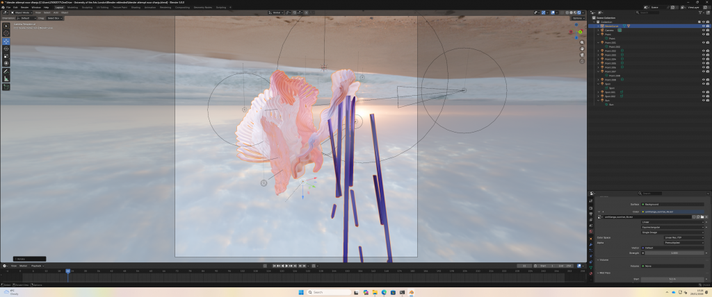This screenshot has height=297, width=712.
Task: Open the Modifiers wrench properties tab
Action: tap(591, 244)
